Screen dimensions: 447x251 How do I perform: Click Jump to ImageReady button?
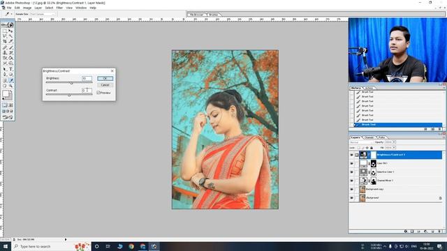tap(8, 116)
